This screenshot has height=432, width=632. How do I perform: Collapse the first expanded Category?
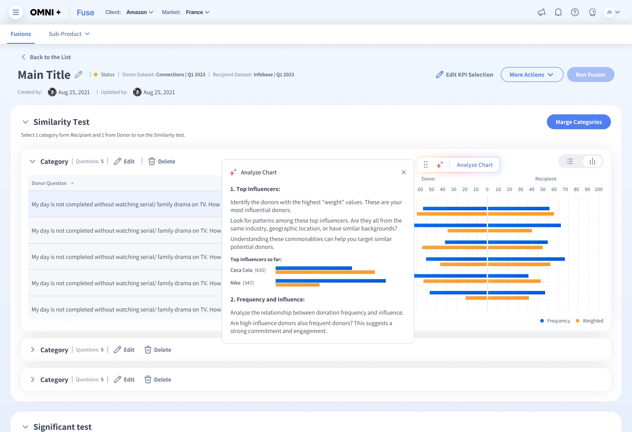coord(32,161)
